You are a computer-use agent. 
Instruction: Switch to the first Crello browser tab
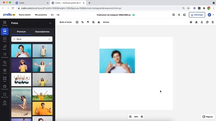point(32,3)
